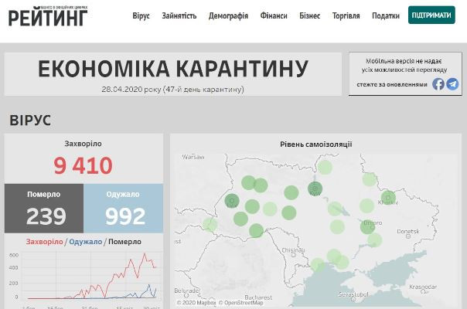This screenshot has height=309, width=467.
Task: Select the Kharkiv bubble on map
Action: pos(388,198)
